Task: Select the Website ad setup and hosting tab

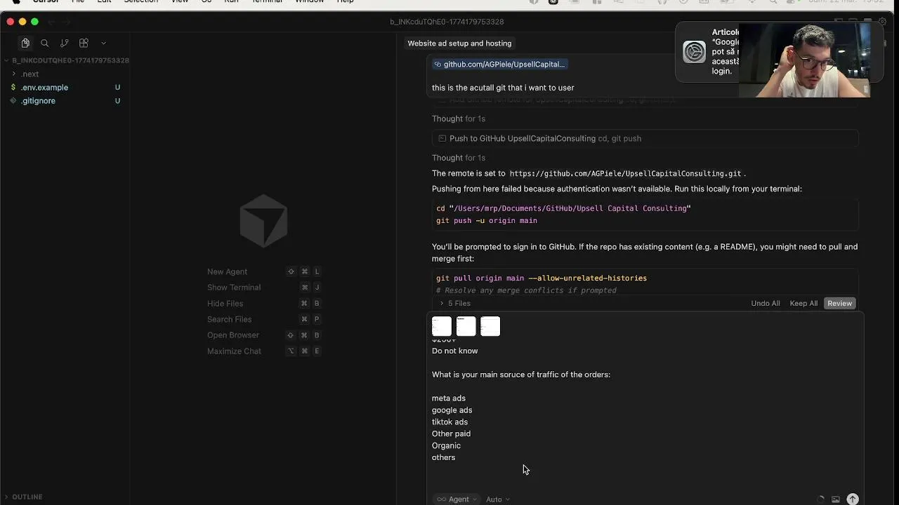Action: coord(459,43)
